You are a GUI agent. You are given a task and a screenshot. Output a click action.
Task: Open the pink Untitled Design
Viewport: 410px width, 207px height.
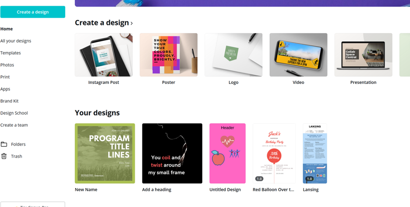[x=227, y=153]
